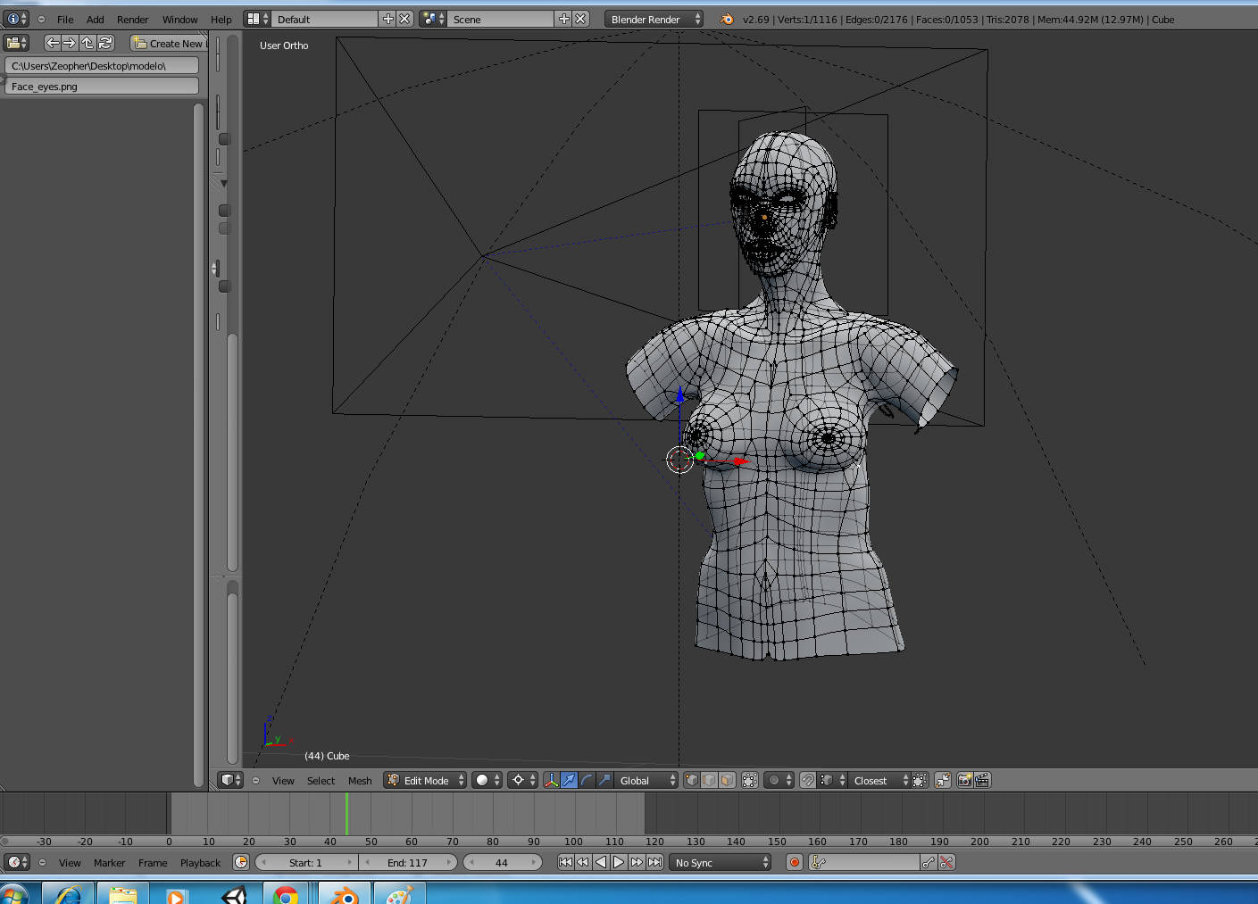Play the animation forward

pyautogui.click(x=618, y=862)
